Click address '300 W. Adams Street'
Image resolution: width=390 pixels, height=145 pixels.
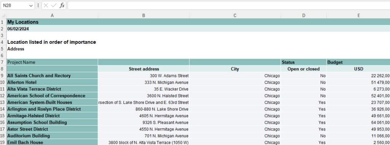[144, 76]
